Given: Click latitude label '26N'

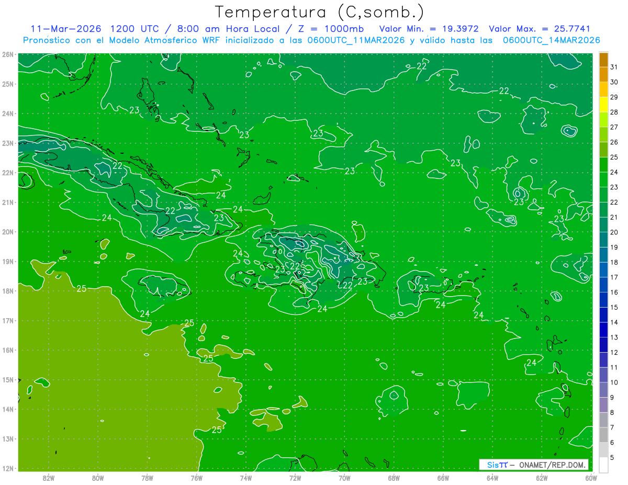Looking at the screenshot, I should pos(8,54).
